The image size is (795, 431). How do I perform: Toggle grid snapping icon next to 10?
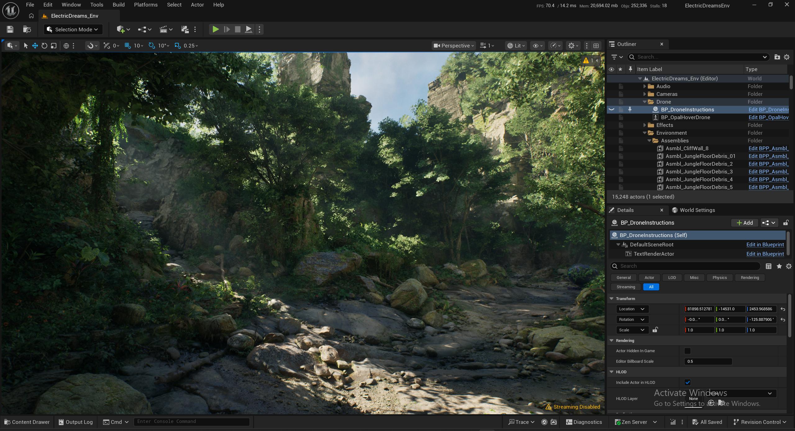tap(127, 46)
